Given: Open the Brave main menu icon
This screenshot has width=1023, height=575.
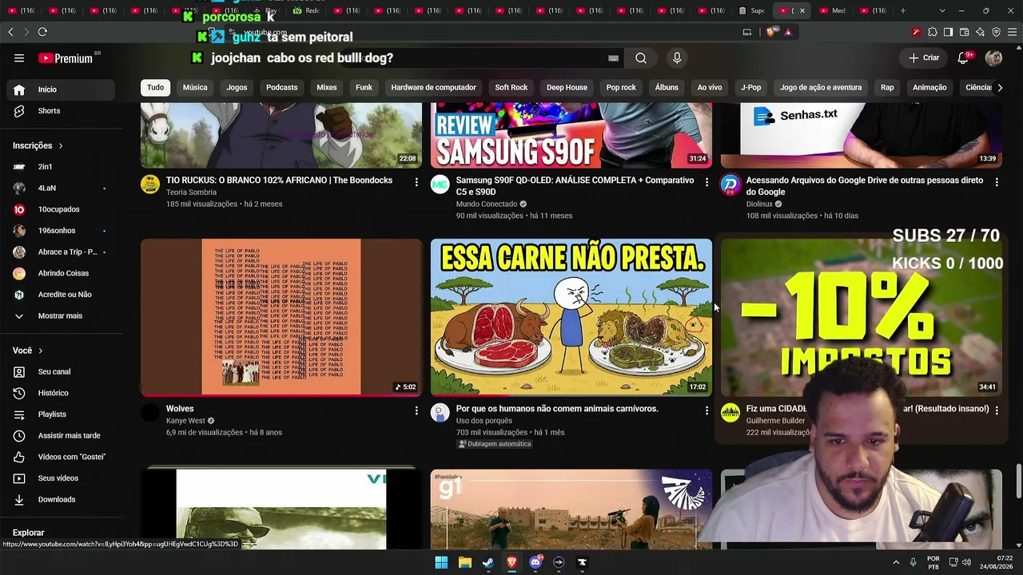Looking at the screenshot, I should (1012, 32).
